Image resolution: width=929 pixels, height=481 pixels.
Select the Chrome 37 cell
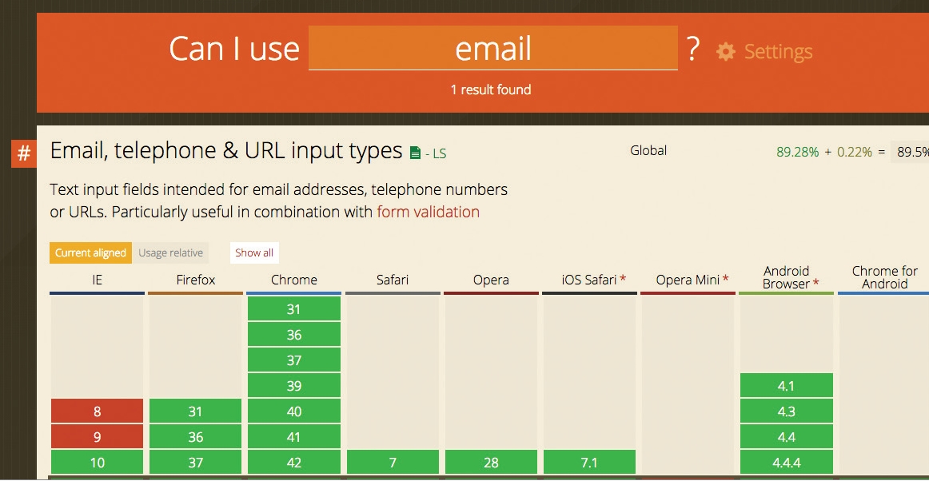294,360
